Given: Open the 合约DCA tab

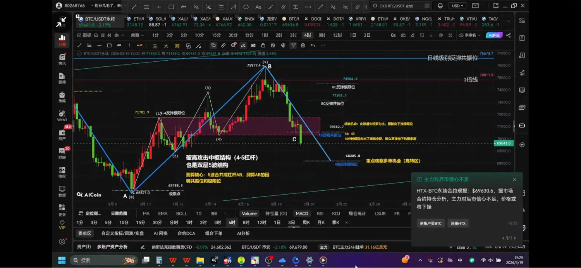Looking at the screenshot, I should (x=186, y=233).
